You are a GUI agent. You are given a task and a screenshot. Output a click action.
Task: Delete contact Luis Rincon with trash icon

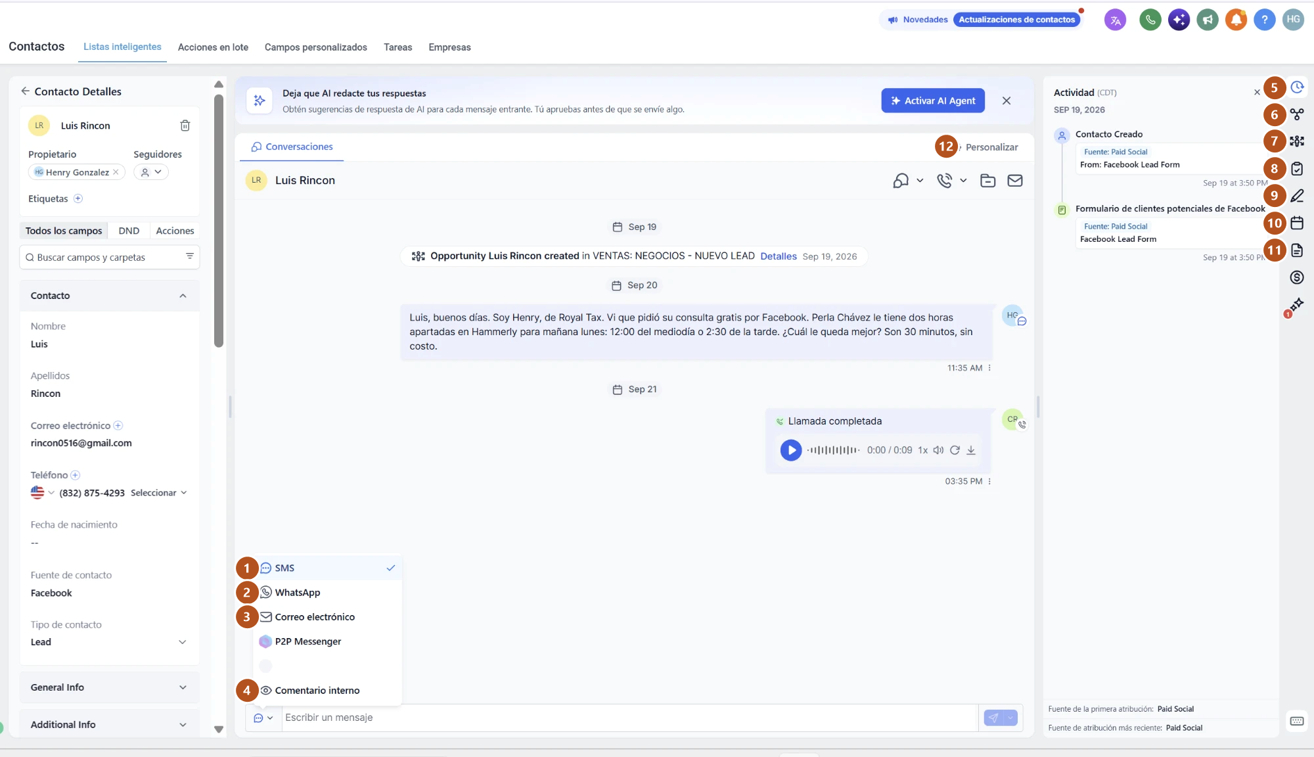(x=185, y=126)
